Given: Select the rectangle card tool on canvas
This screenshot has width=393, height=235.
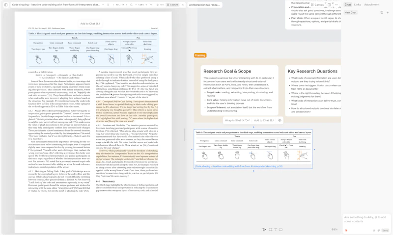Looking at the screenshot, I should (x=281, y=230).
